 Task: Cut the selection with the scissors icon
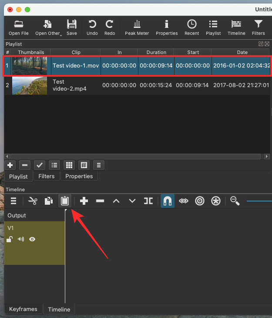point(33,201)
